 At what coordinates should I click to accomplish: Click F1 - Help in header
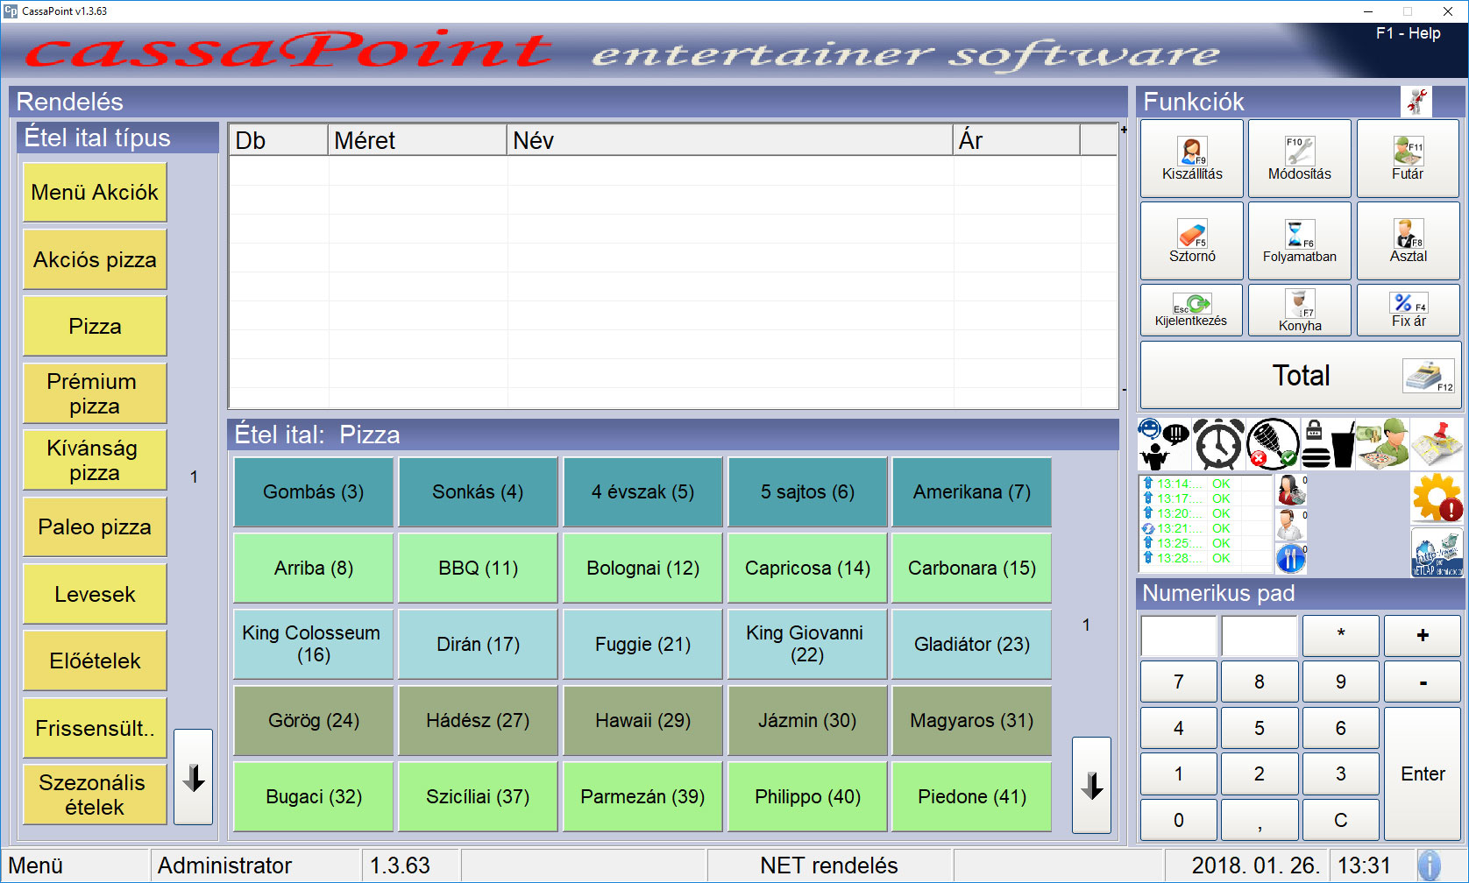[1408, 33]
